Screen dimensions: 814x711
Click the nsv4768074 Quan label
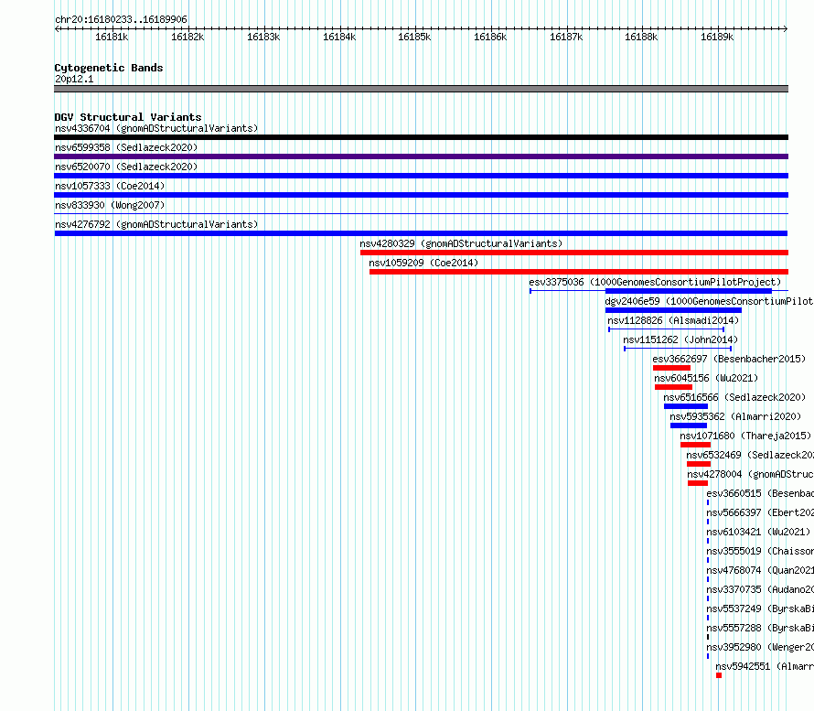point(760,570)
